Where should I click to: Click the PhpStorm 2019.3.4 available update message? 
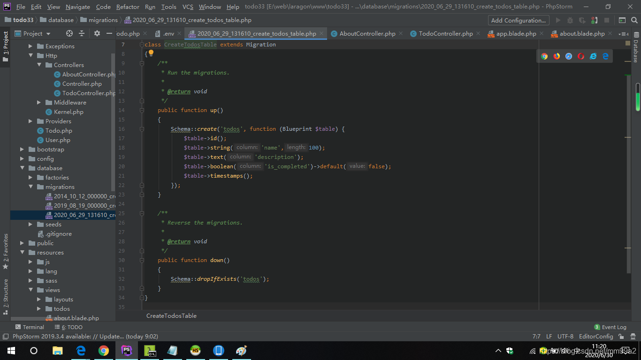tap(85, 337)
